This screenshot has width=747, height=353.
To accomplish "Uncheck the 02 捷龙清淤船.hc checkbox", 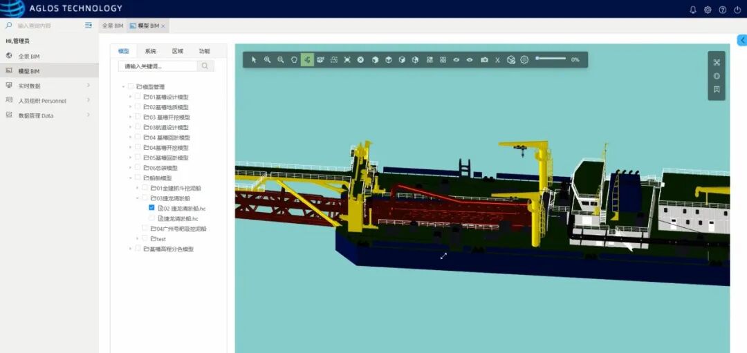I will 151,208.
